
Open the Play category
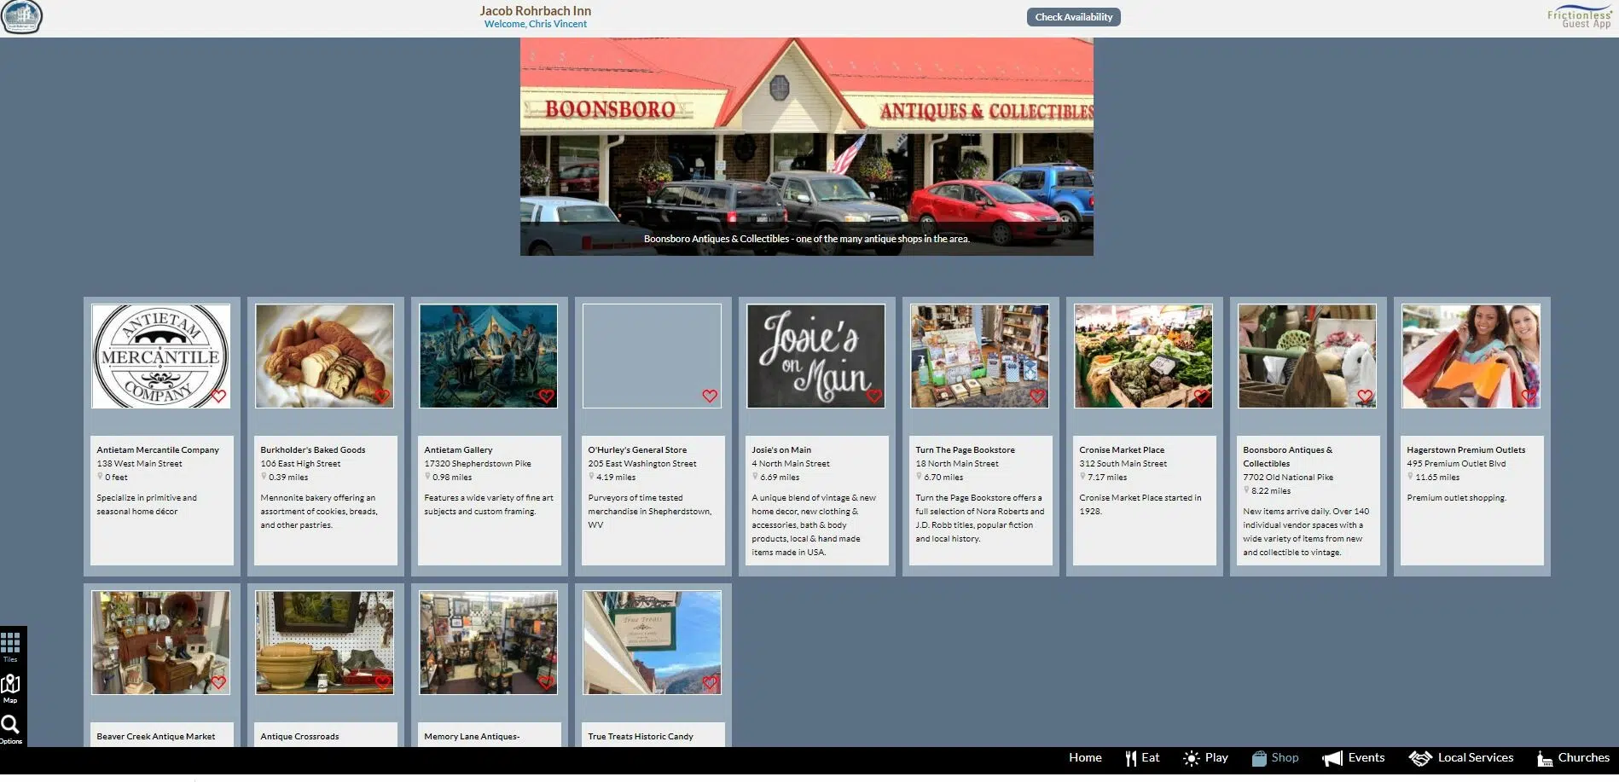coord(1205,758)
